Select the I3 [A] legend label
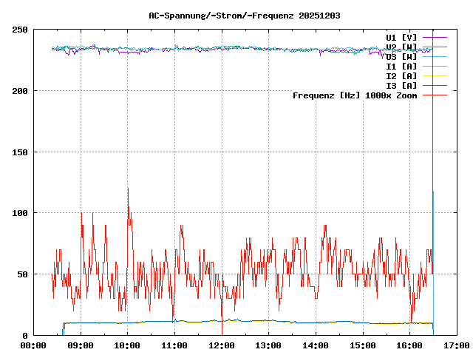 tap(401, 85)
